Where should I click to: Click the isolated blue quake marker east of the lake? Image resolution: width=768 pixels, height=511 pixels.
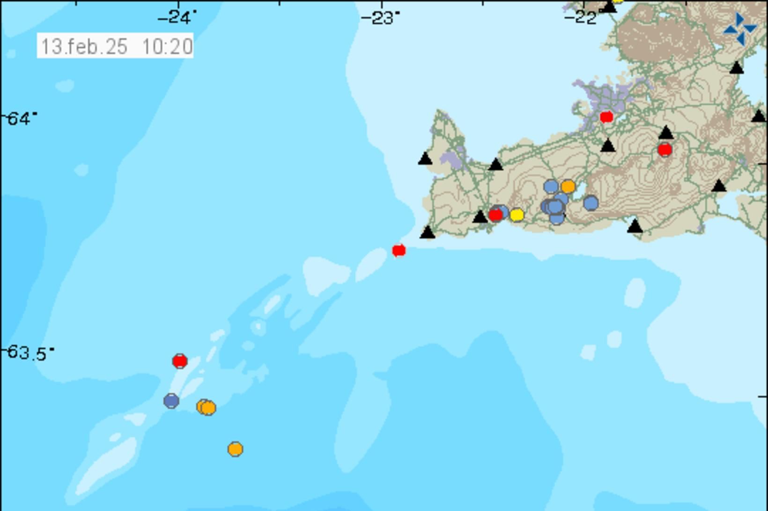[591, 203]
